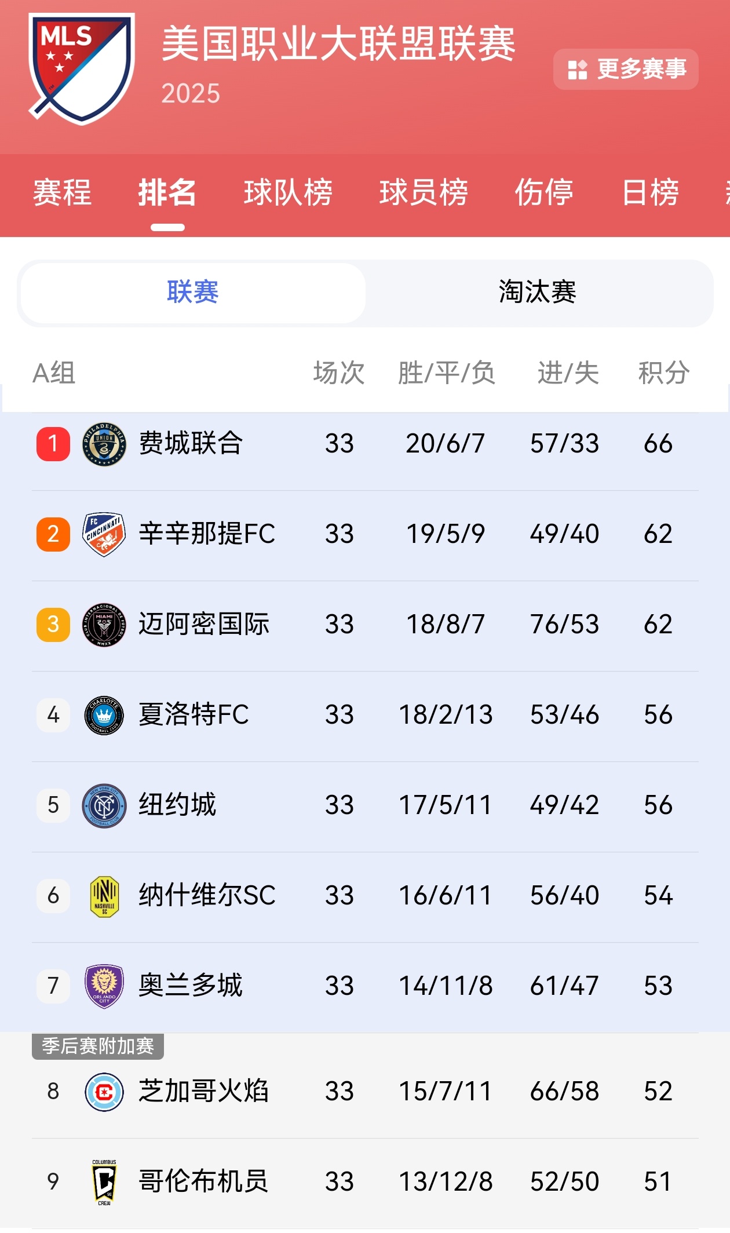Viewport: 730px width, 1233px height.
Task: Switch to 联赛 league standings segment
Action: [193, 292]
